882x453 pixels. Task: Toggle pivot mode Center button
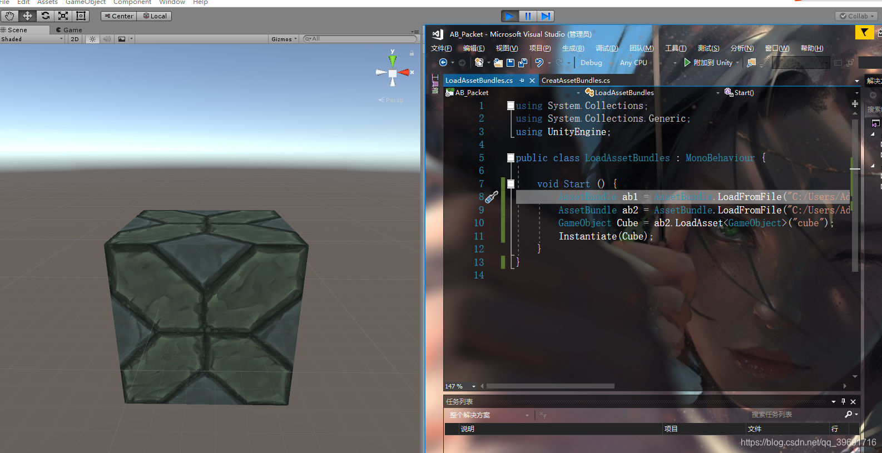coord(119,16)
